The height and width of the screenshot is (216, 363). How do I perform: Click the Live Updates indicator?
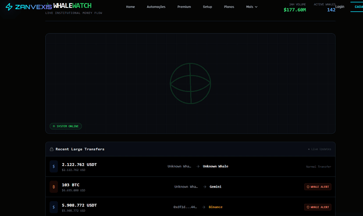point(320,149)
